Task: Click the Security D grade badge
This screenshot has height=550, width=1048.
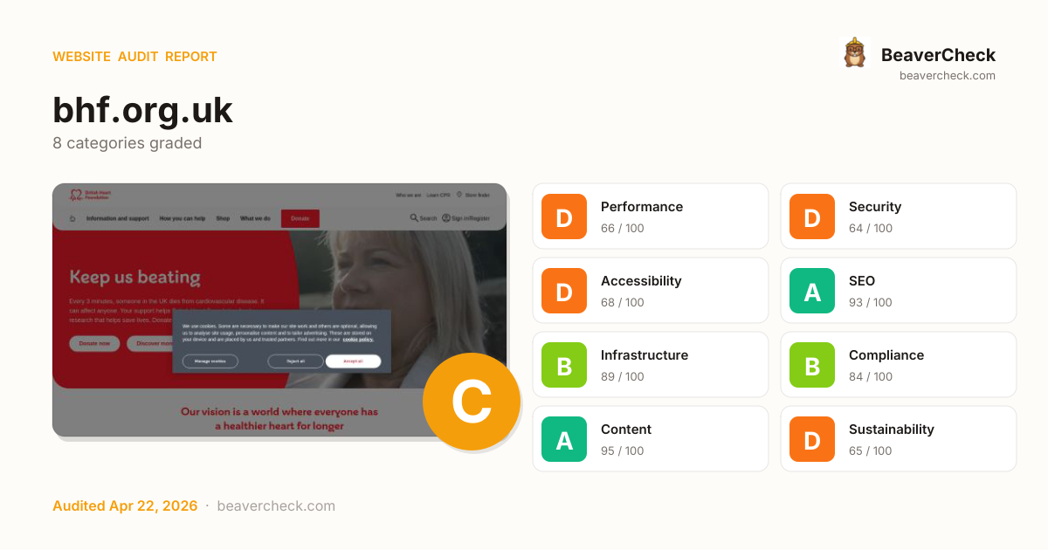Action: (812, 217)
